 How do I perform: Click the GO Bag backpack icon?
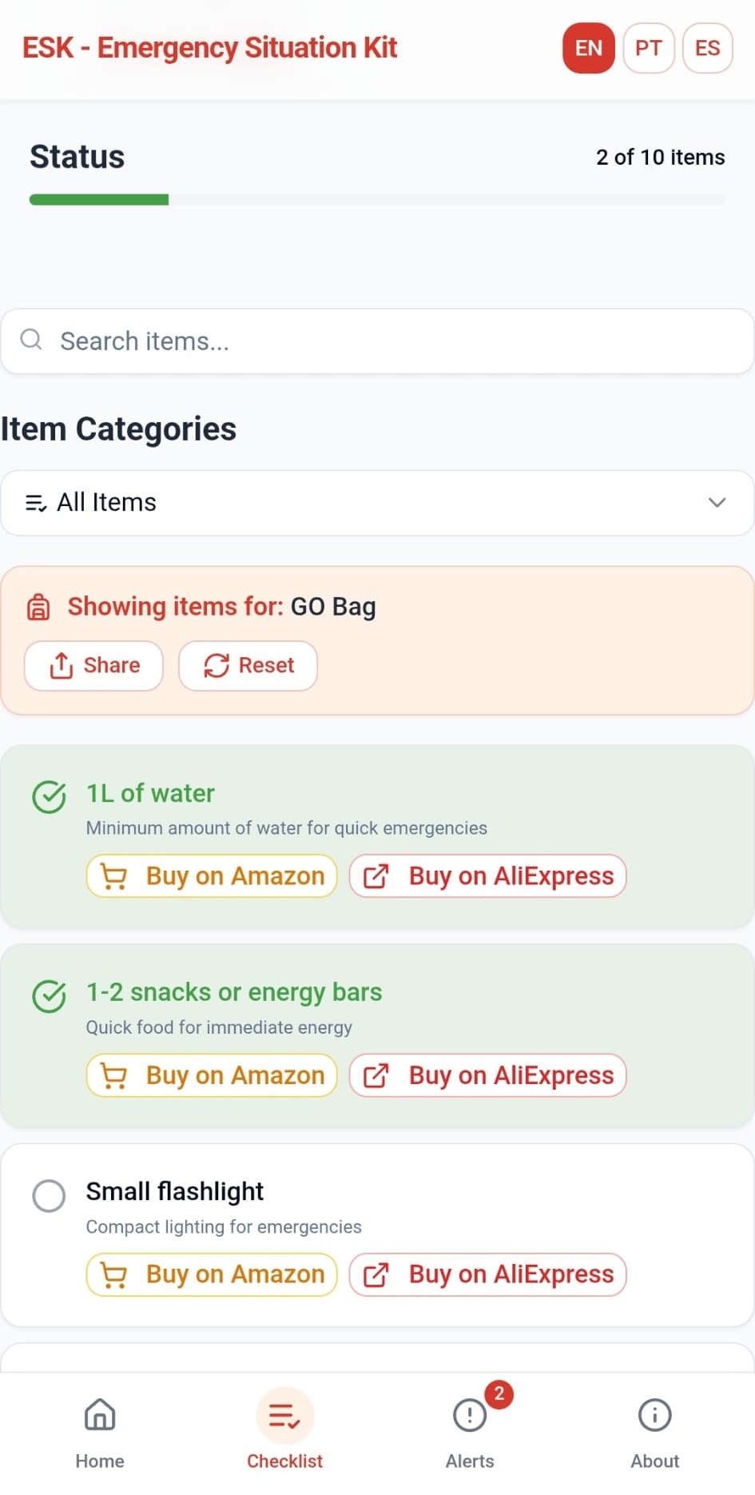click(38, 608)
